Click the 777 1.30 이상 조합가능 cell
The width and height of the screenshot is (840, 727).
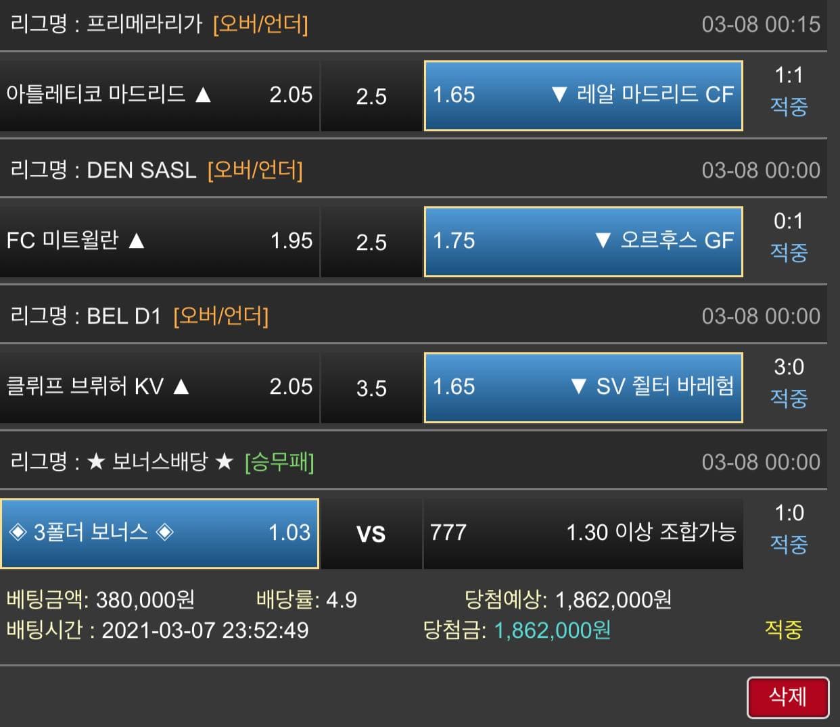[x=584, y=533]
